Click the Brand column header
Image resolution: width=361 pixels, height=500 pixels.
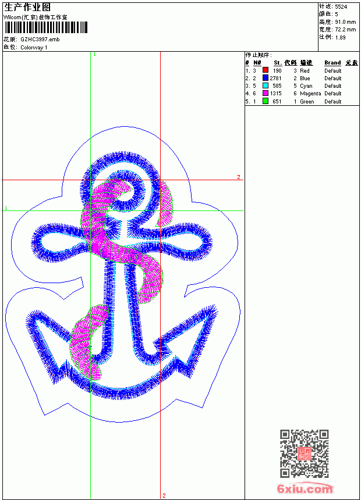coord(332,63)
